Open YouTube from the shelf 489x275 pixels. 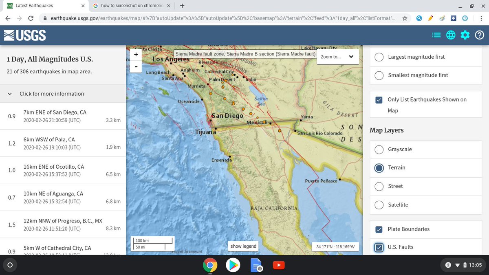(279, 265)
